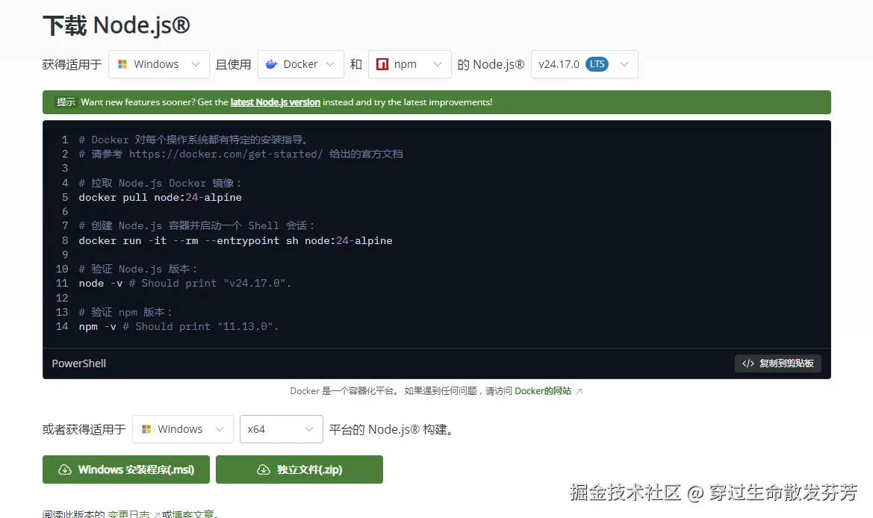Image resolution: width=873 pixels, height=518 pixels.
Task: Click the docker.com/get-started comment line
Action: point(240,154)
